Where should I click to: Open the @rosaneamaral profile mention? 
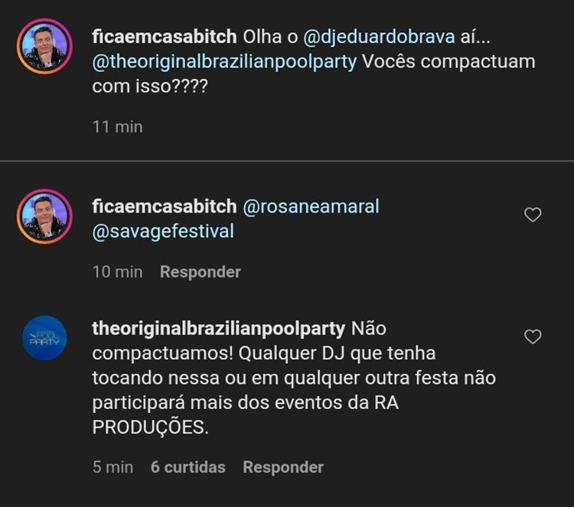[x=311, y=206]
